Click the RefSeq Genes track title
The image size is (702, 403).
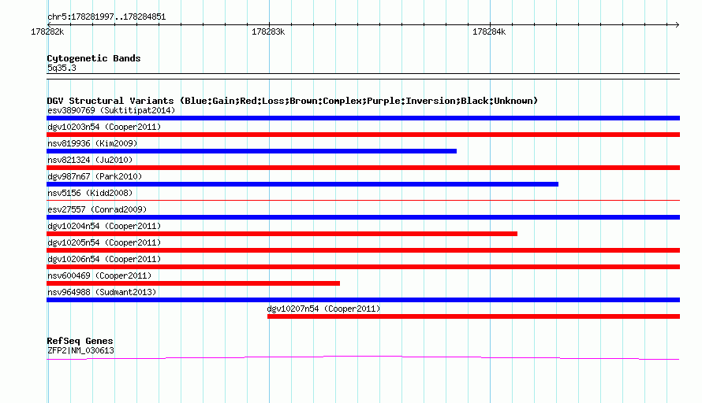(80, 341)
